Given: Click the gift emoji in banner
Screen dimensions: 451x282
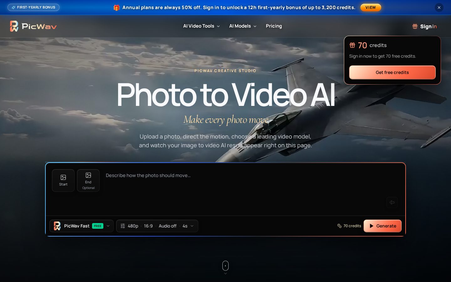Looking at the screenshot, I should [117, 8].
